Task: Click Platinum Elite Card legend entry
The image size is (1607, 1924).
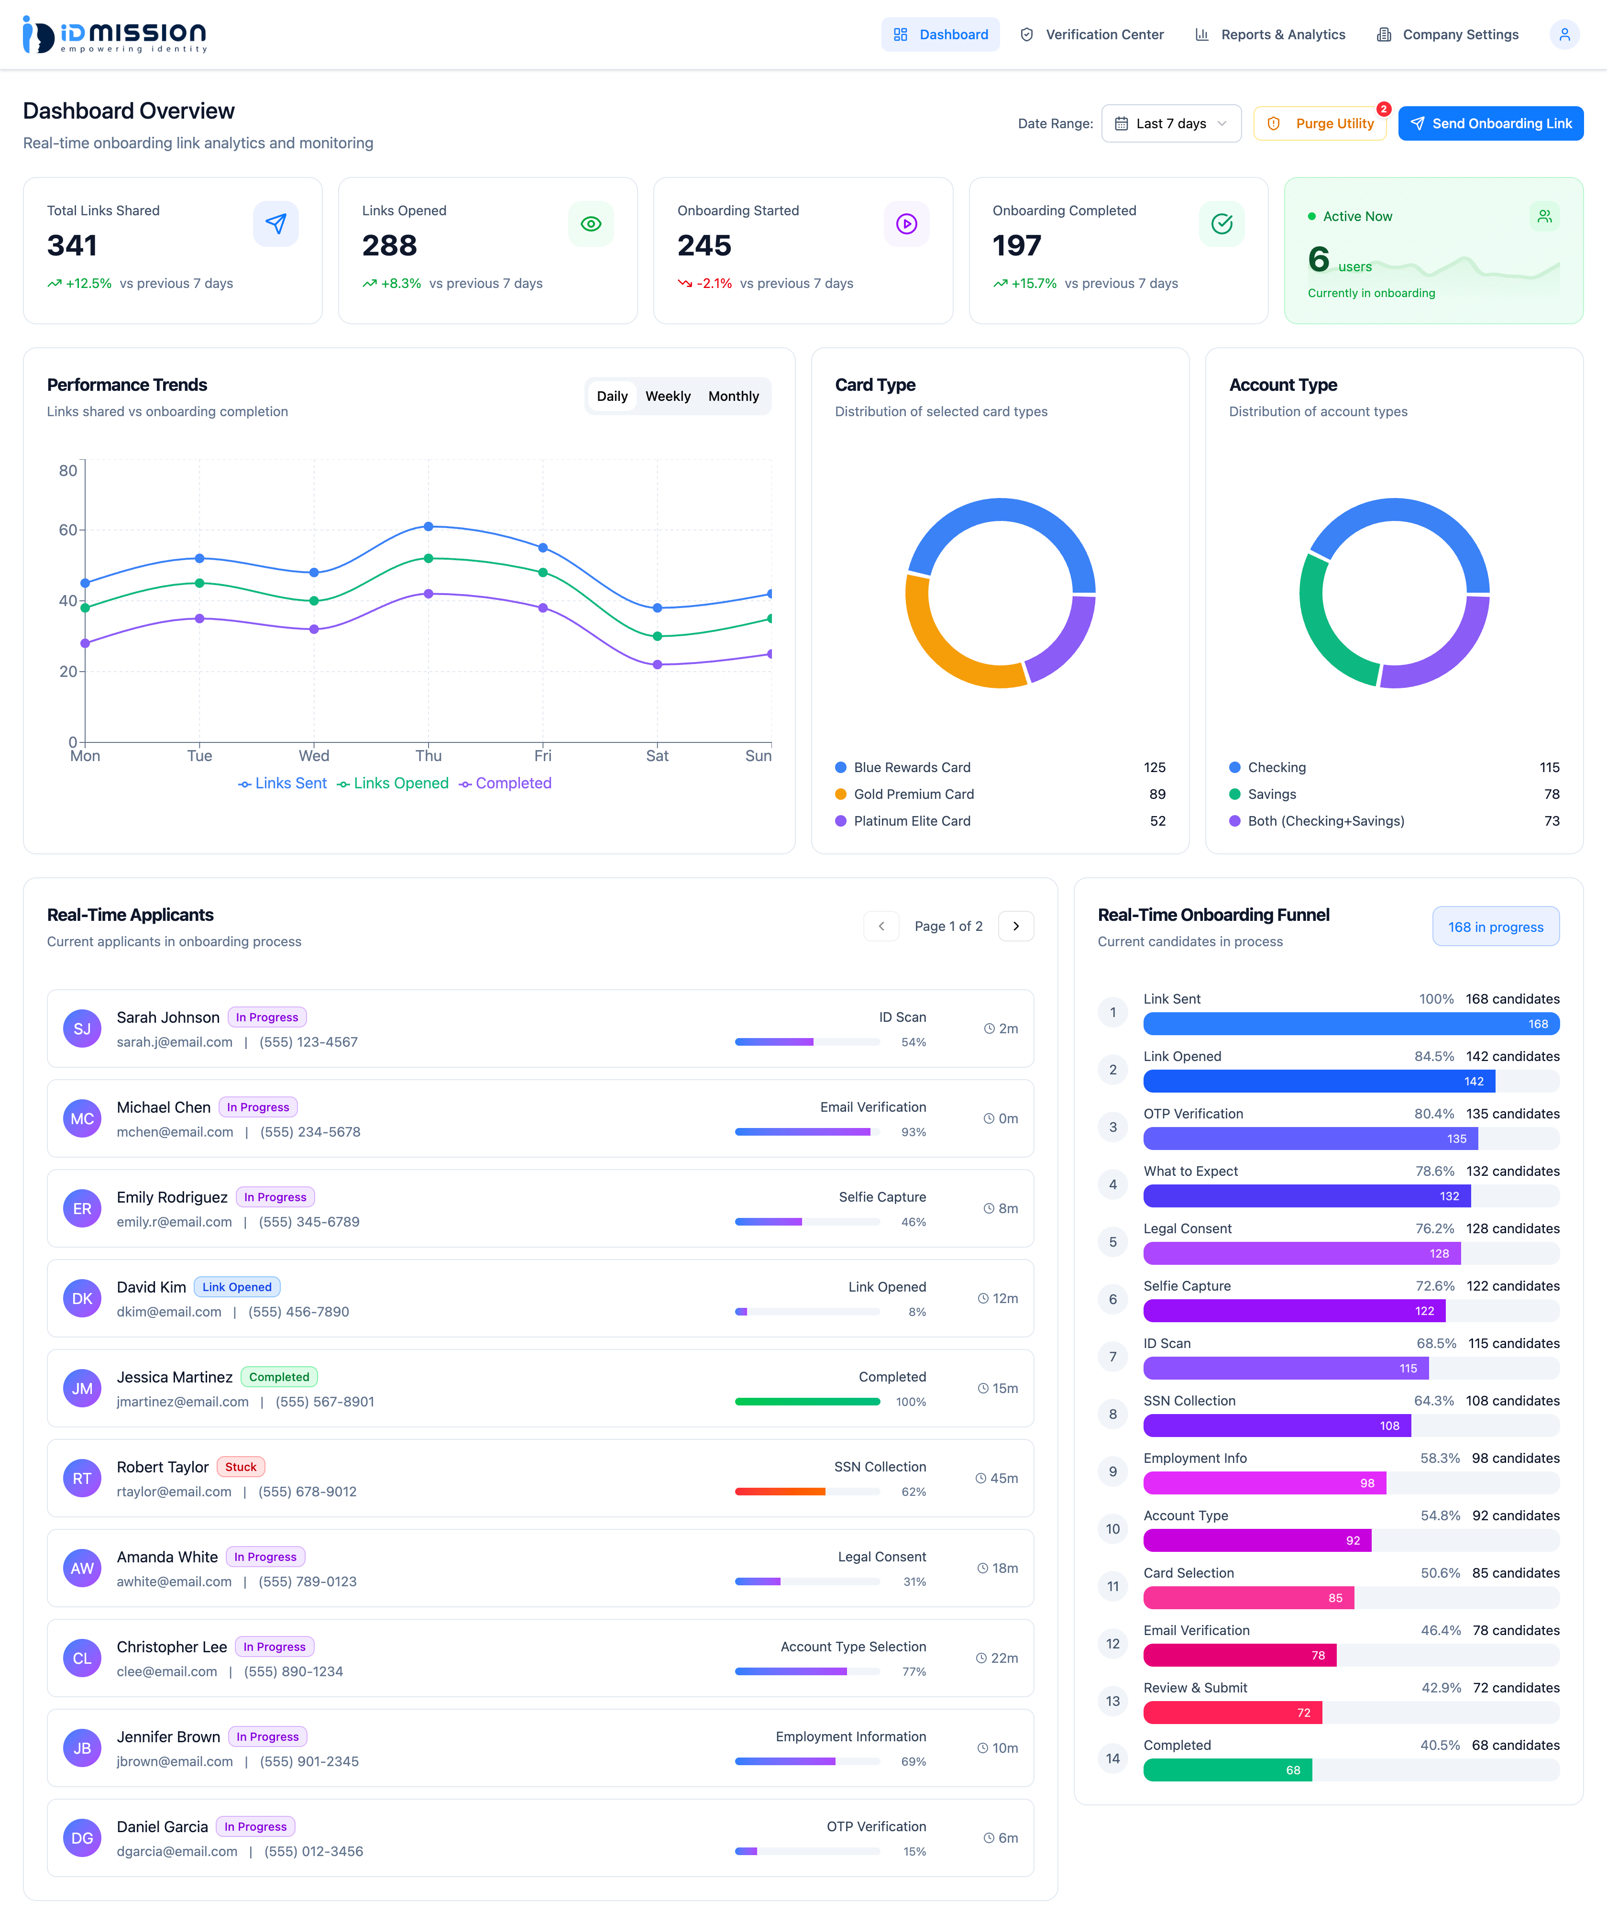Action: click(1001, 821)
